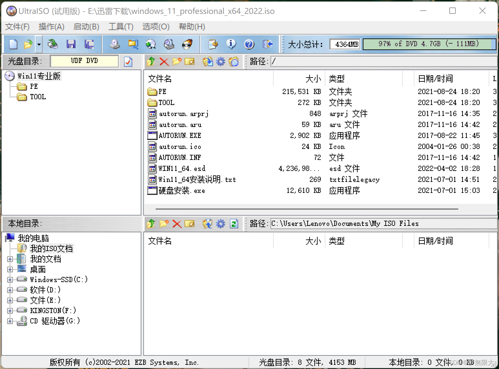Image resolution: width=499 pixels, height=369 pixels.
Task: Click the Burn CD/DVD image icon
Action: click(x=187, y=44)
